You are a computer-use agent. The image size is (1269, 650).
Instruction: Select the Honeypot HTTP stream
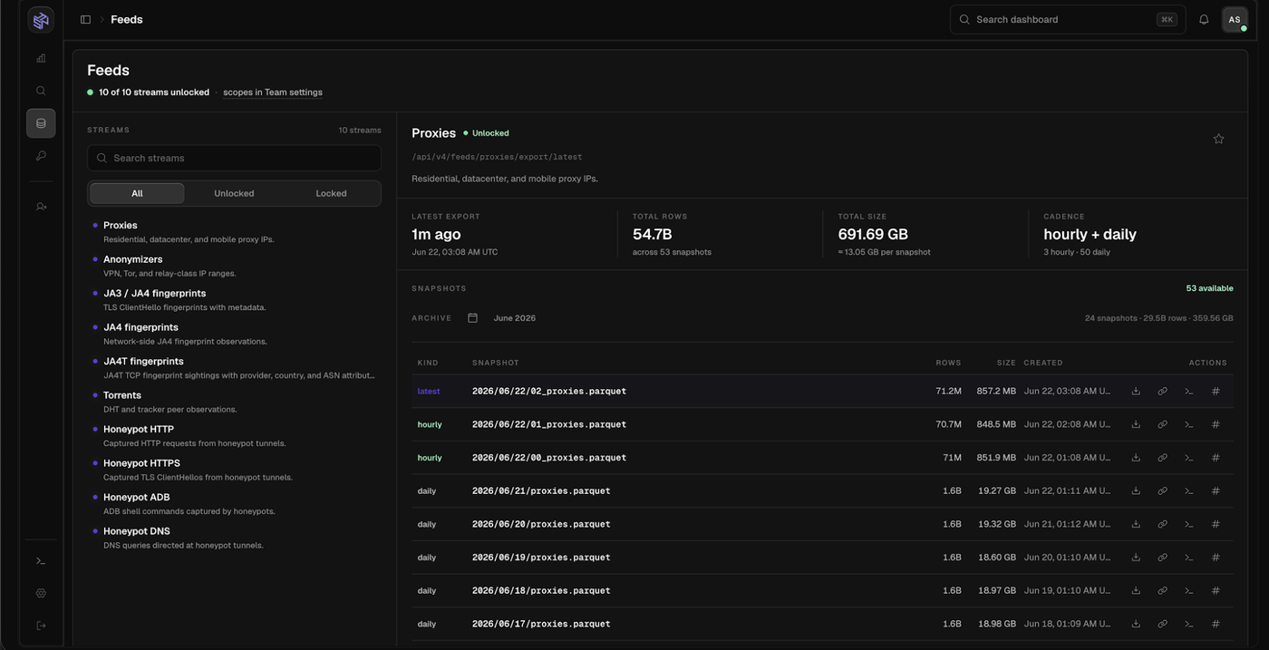[x=234, y=436]
